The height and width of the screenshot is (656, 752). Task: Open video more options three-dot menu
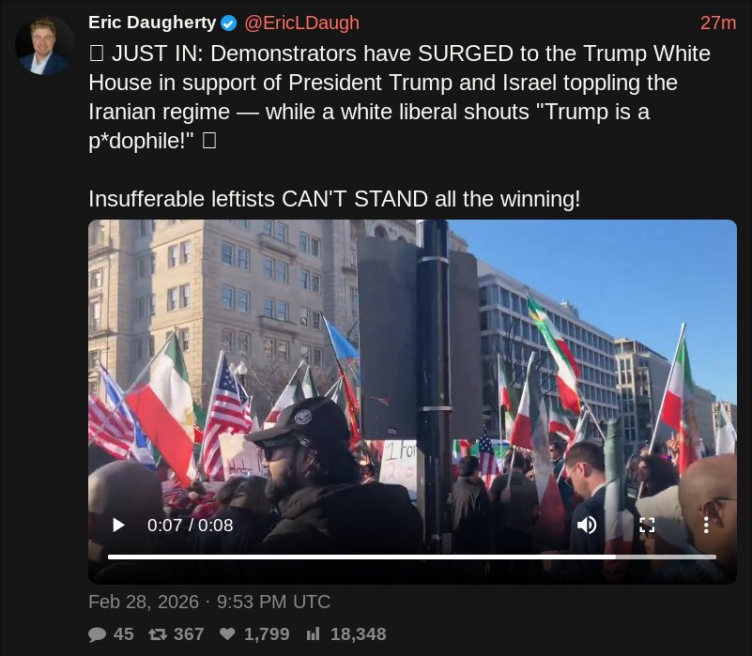point(706,526)
